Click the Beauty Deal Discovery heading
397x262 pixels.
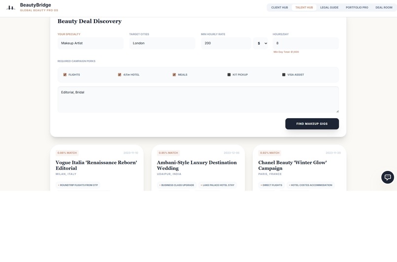[x=89, y=21]
